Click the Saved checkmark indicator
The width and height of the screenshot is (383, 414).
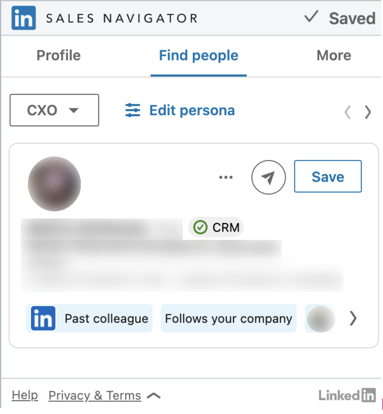[x=311, y=17]
